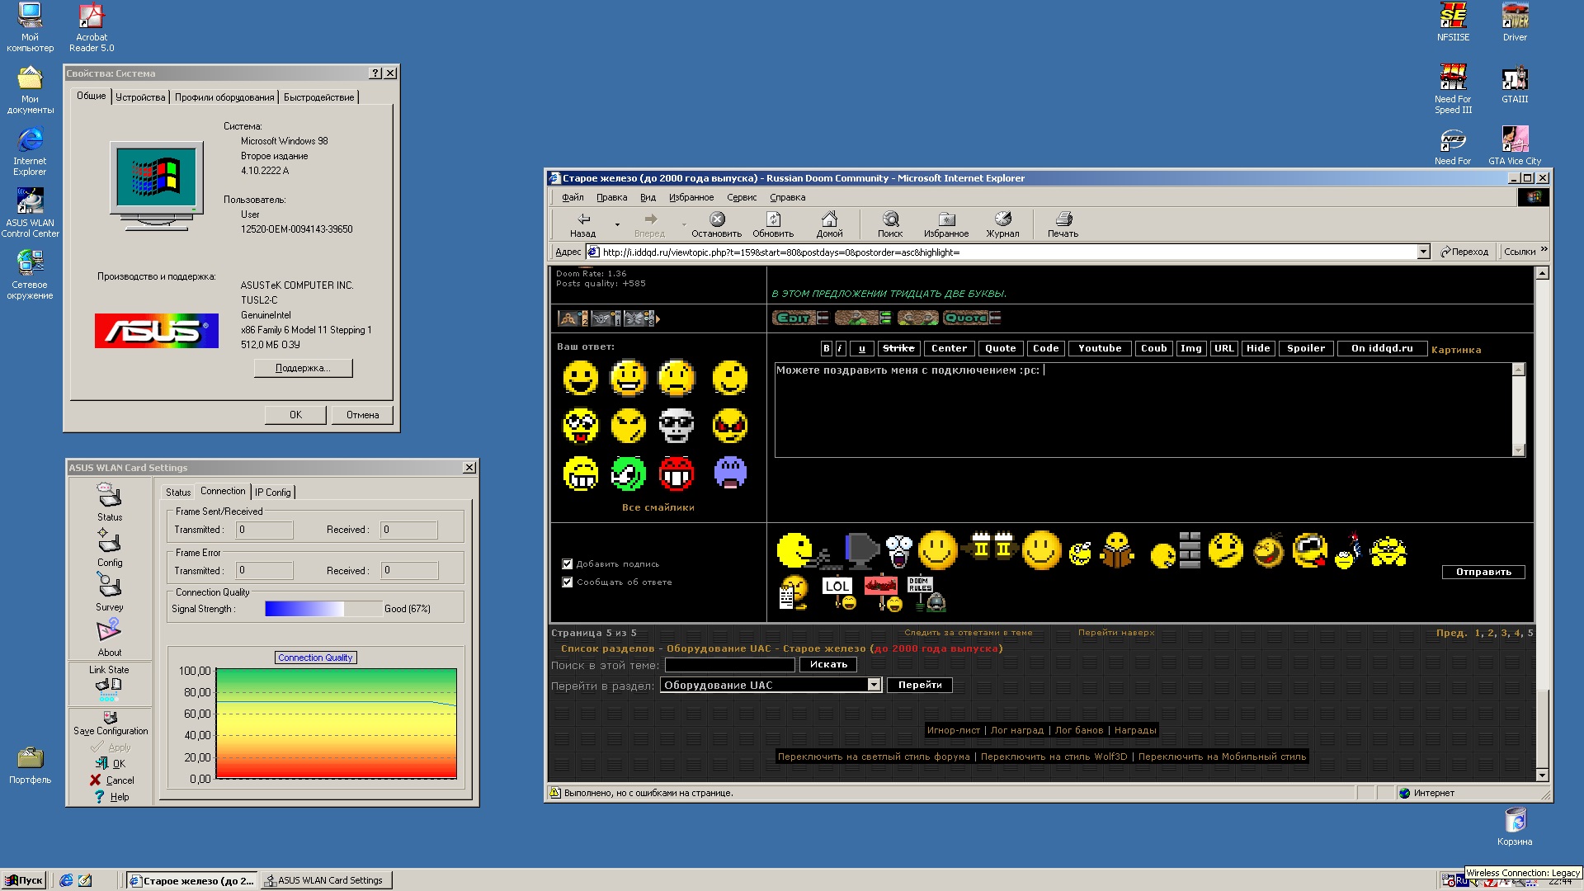
Task: Switch to ASUS WLAN Card Settings taskbar button
Action: click(326, 880)
